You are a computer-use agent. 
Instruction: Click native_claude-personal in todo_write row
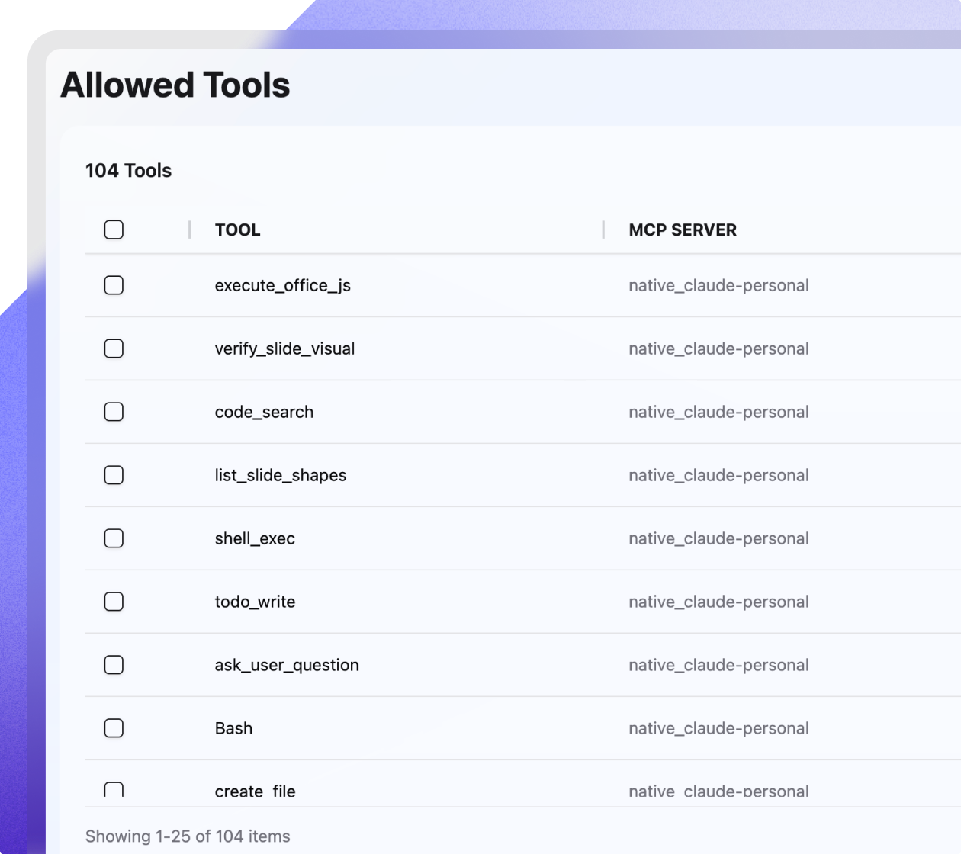tap(718, 602)
